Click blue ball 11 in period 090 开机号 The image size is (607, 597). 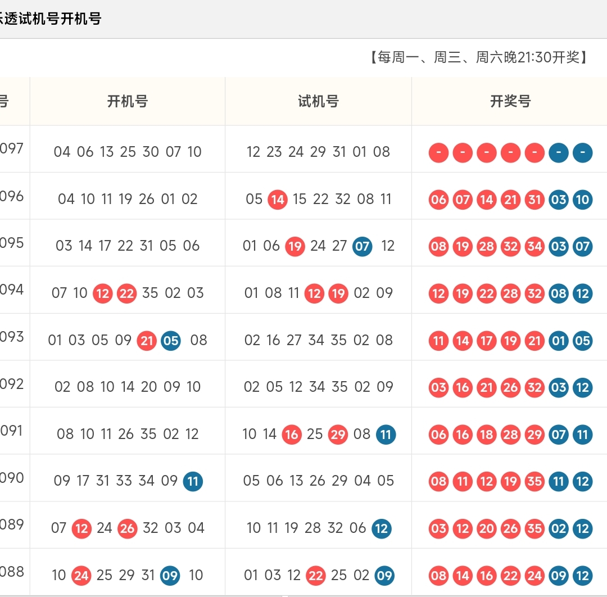point(193,481)
